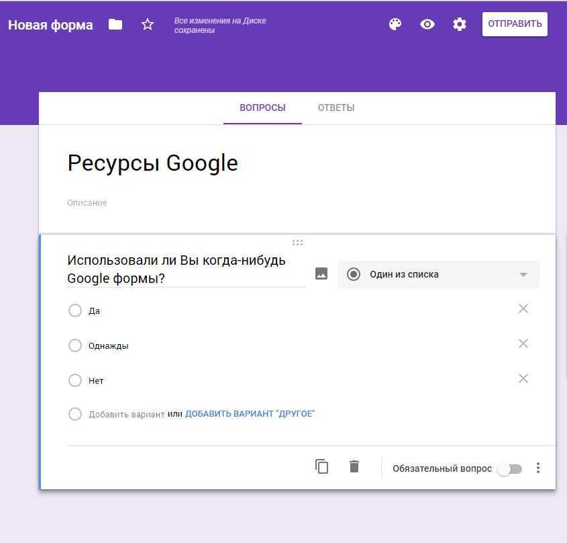Open the "Один из списка" question type dropdown
The height and width of the screenshot is (543, 567).
438,274
